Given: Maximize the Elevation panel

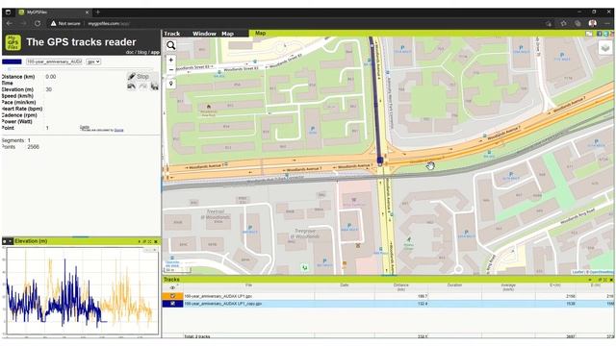Looking at the screenshot, I should (x=150, y=241).
